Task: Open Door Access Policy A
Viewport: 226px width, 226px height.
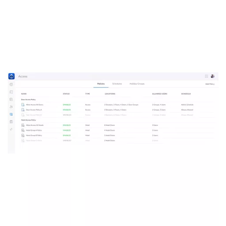Action: pyautogui.click(x=34, y=110)
